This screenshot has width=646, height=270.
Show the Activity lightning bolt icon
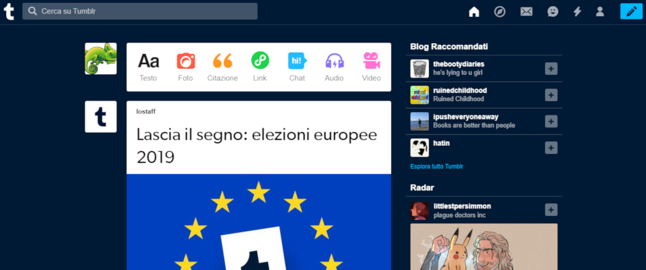(577, 12)
